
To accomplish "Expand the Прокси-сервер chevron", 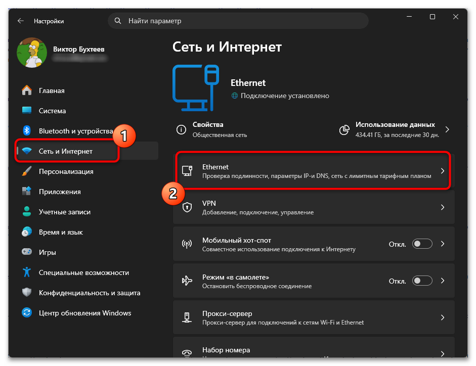I will point(443,317).
